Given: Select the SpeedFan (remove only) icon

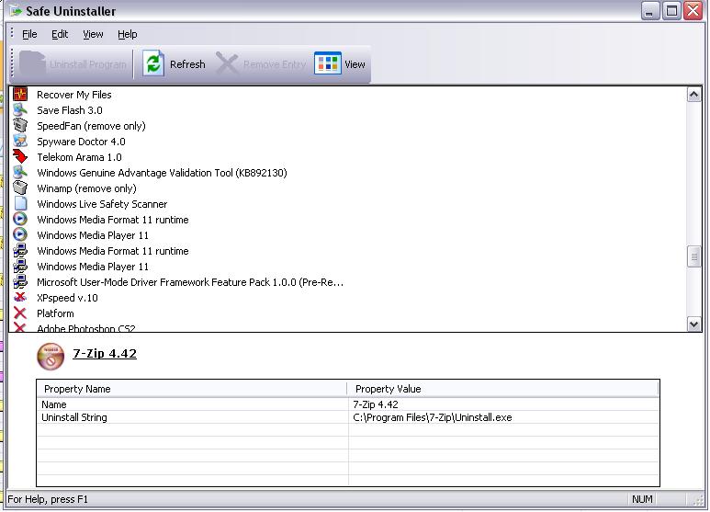Looking at the screenshot, I should coord(20,126).
